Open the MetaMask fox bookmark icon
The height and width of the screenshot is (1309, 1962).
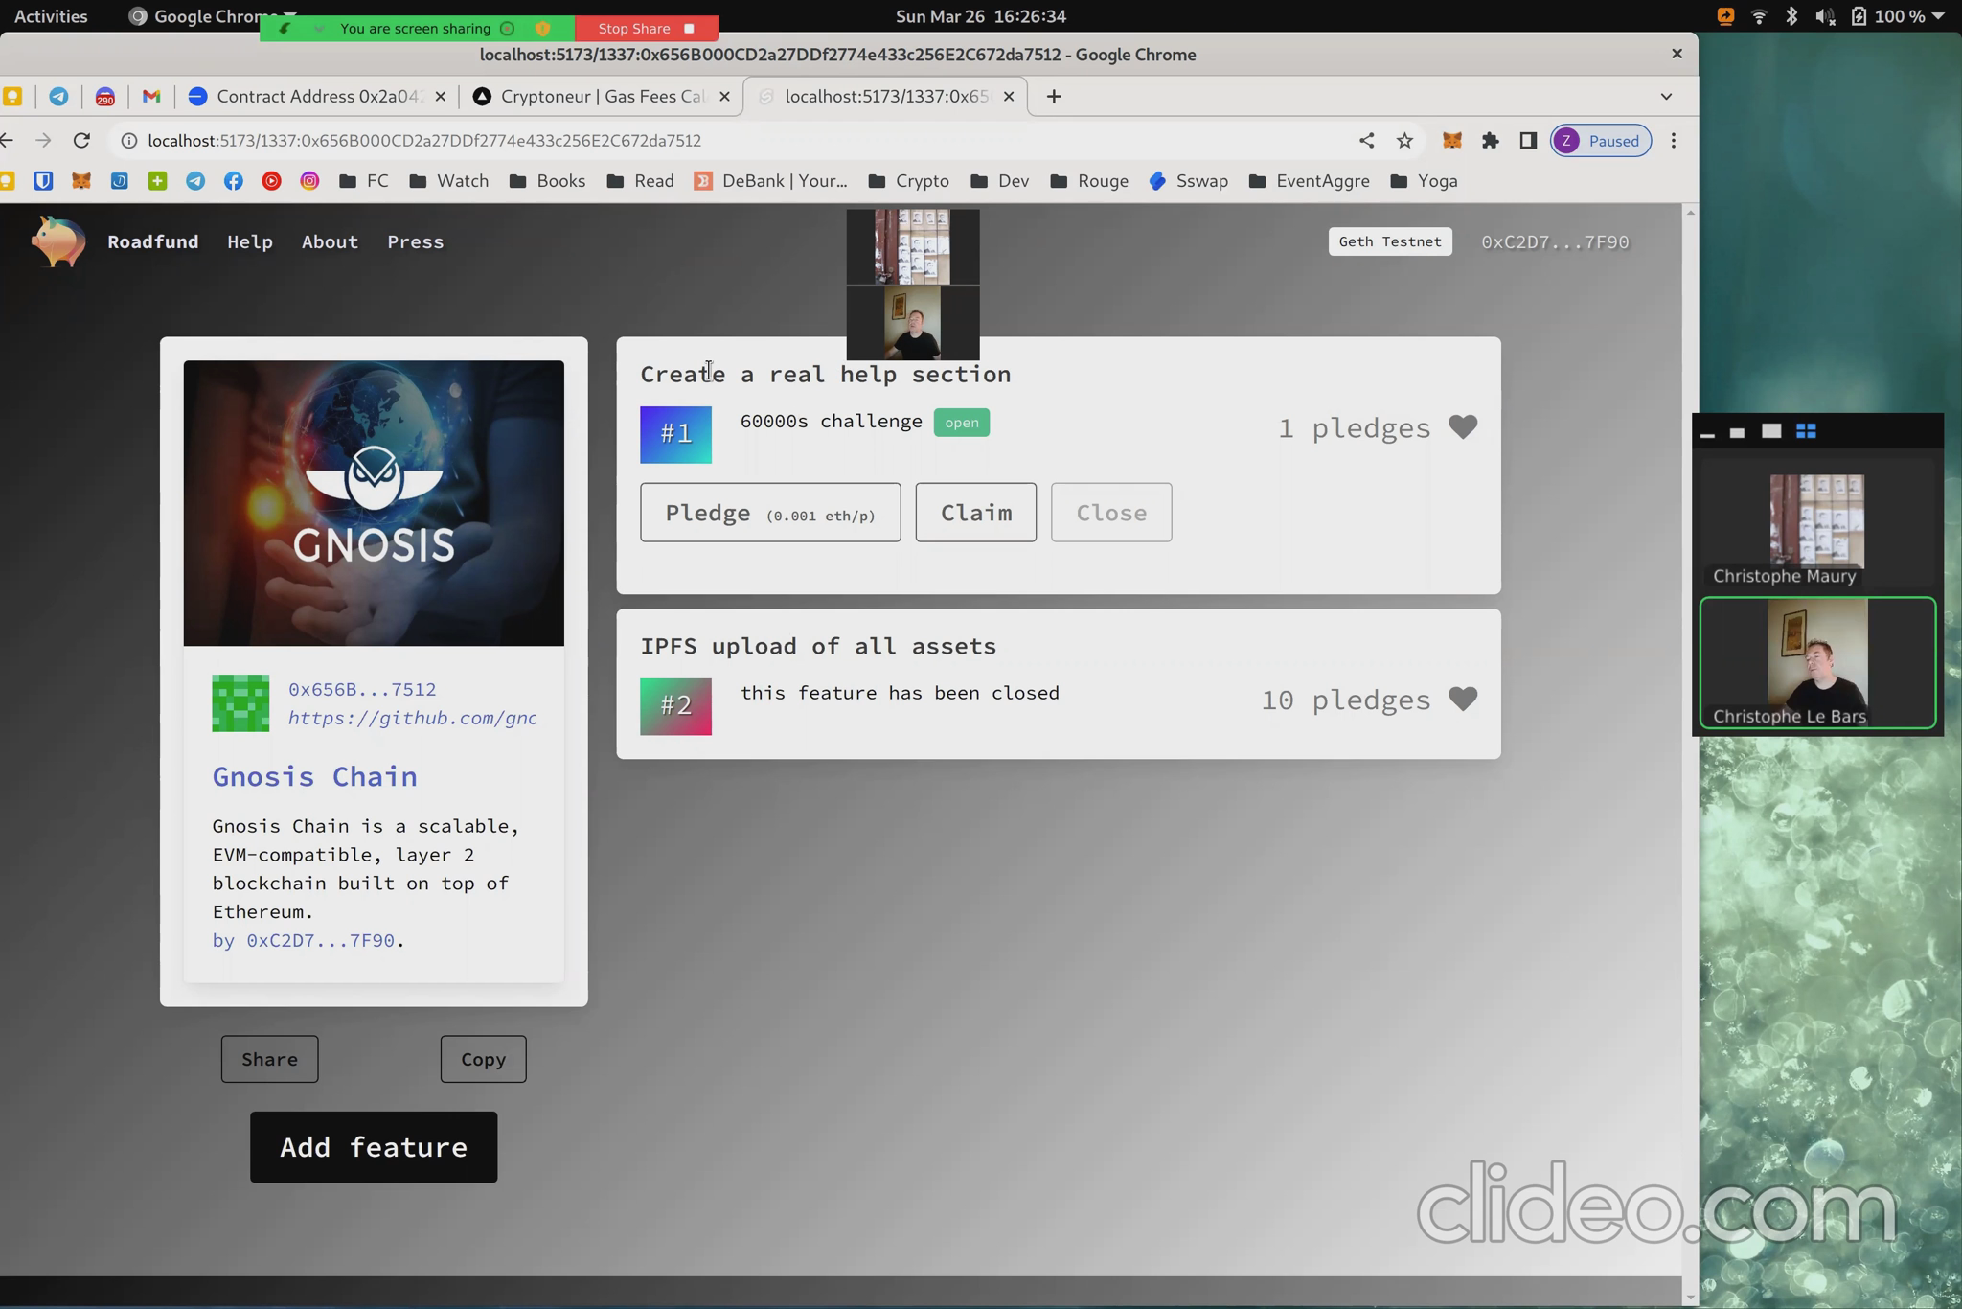pos(81,181)
